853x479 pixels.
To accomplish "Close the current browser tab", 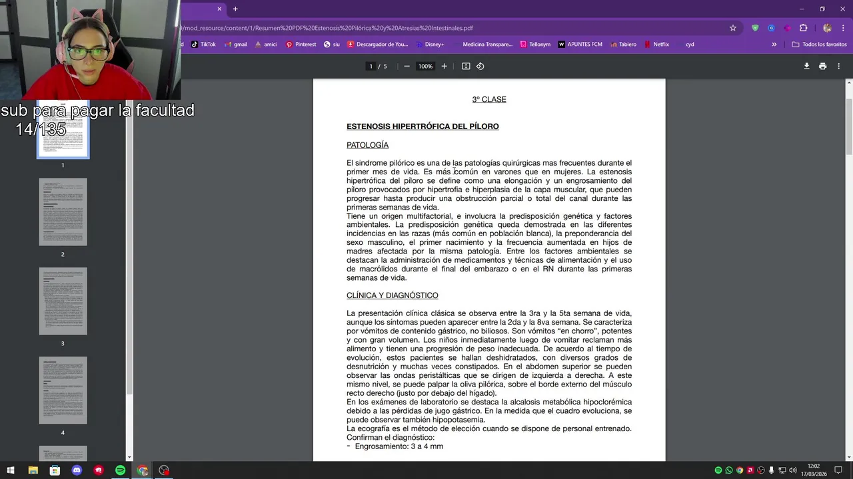I will tap(219, 9).
